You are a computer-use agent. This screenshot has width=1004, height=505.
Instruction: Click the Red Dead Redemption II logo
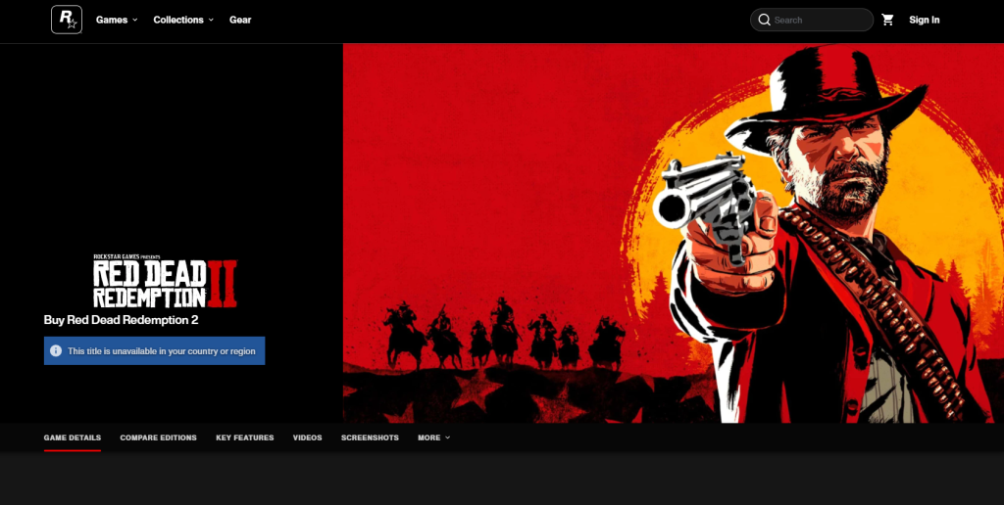[165, 281]
